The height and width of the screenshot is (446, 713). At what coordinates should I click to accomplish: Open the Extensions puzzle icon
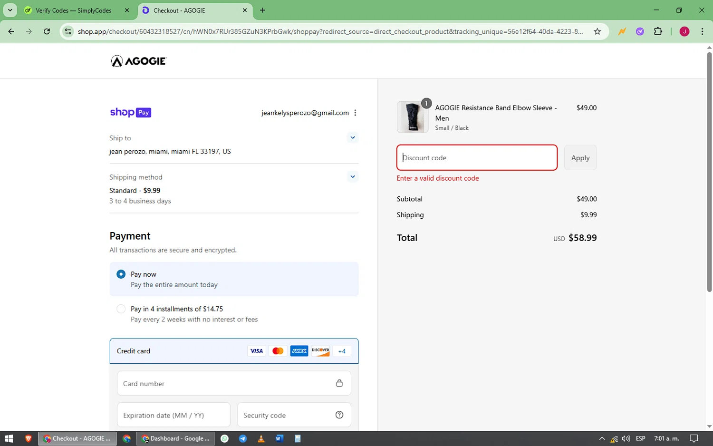(658, 31)
